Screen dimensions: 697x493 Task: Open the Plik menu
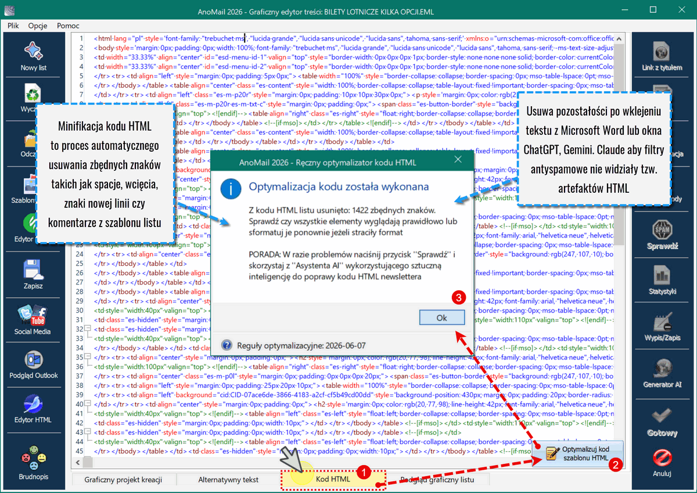tap(13, 26)
